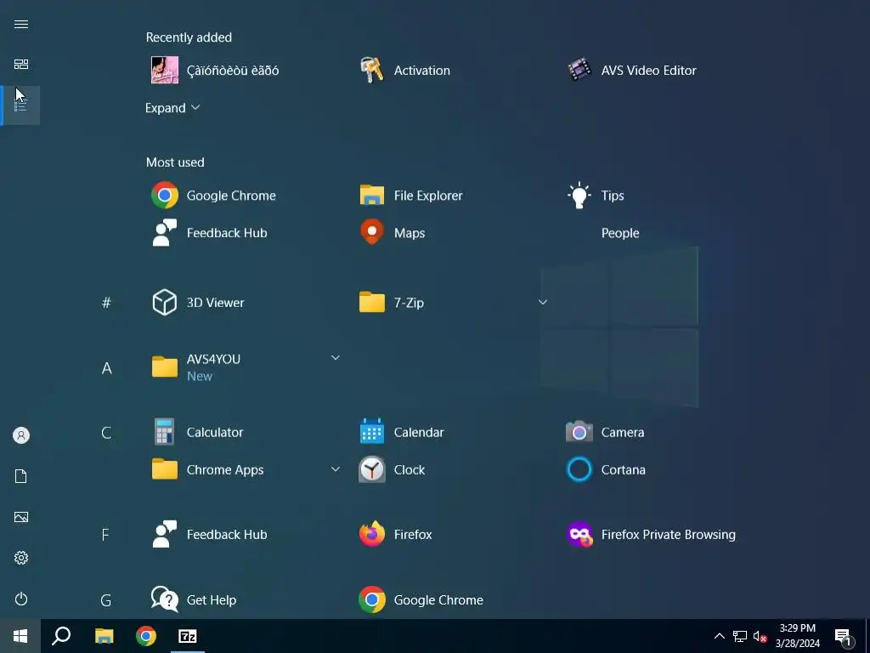This screenshot has height=653, width=870.
Task: Open Feedback Hub in F section
Action: 209,535
